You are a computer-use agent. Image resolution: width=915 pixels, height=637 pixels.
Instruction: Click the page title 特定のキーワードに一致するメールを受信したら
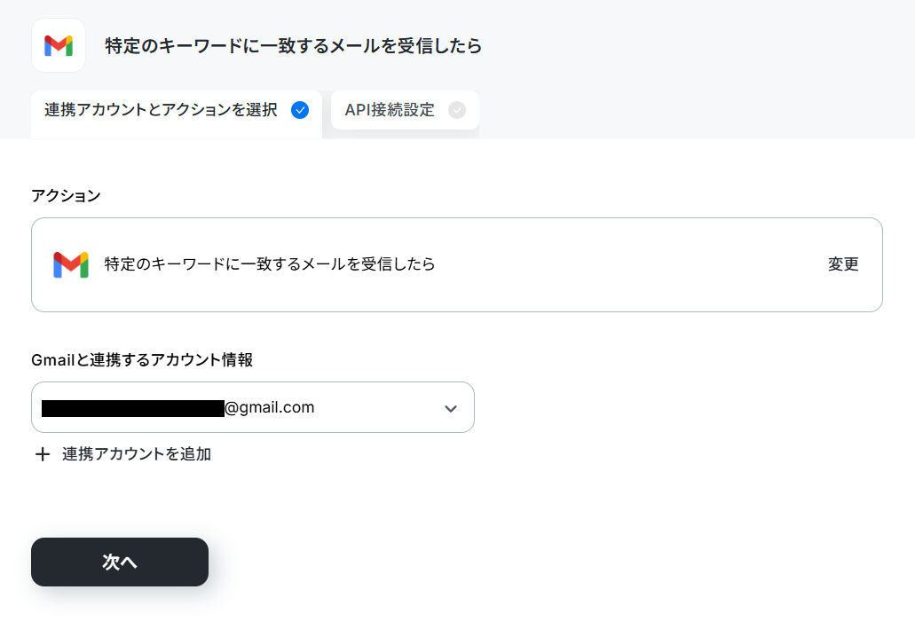pos(294,45)
